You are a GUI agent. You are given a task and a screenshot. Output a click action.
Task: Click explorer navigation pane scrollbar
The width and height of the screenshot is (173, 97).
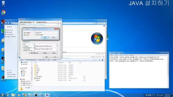click(x=32, y=74)
